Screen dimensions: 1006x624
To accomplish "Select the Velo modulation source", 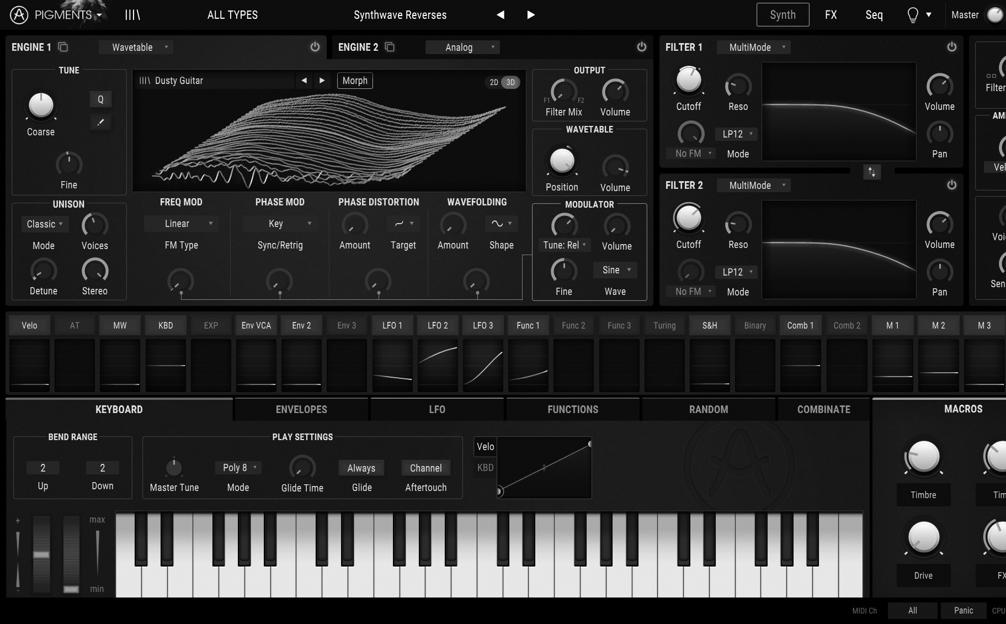I will click(29, 325).
